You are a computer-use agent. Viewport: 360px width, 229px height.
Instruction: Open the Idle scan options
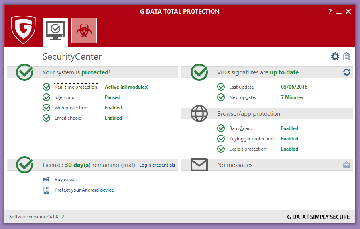64,97
